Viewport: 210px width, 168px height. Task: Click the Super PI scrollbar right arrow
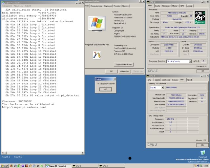tap(83, 153)
